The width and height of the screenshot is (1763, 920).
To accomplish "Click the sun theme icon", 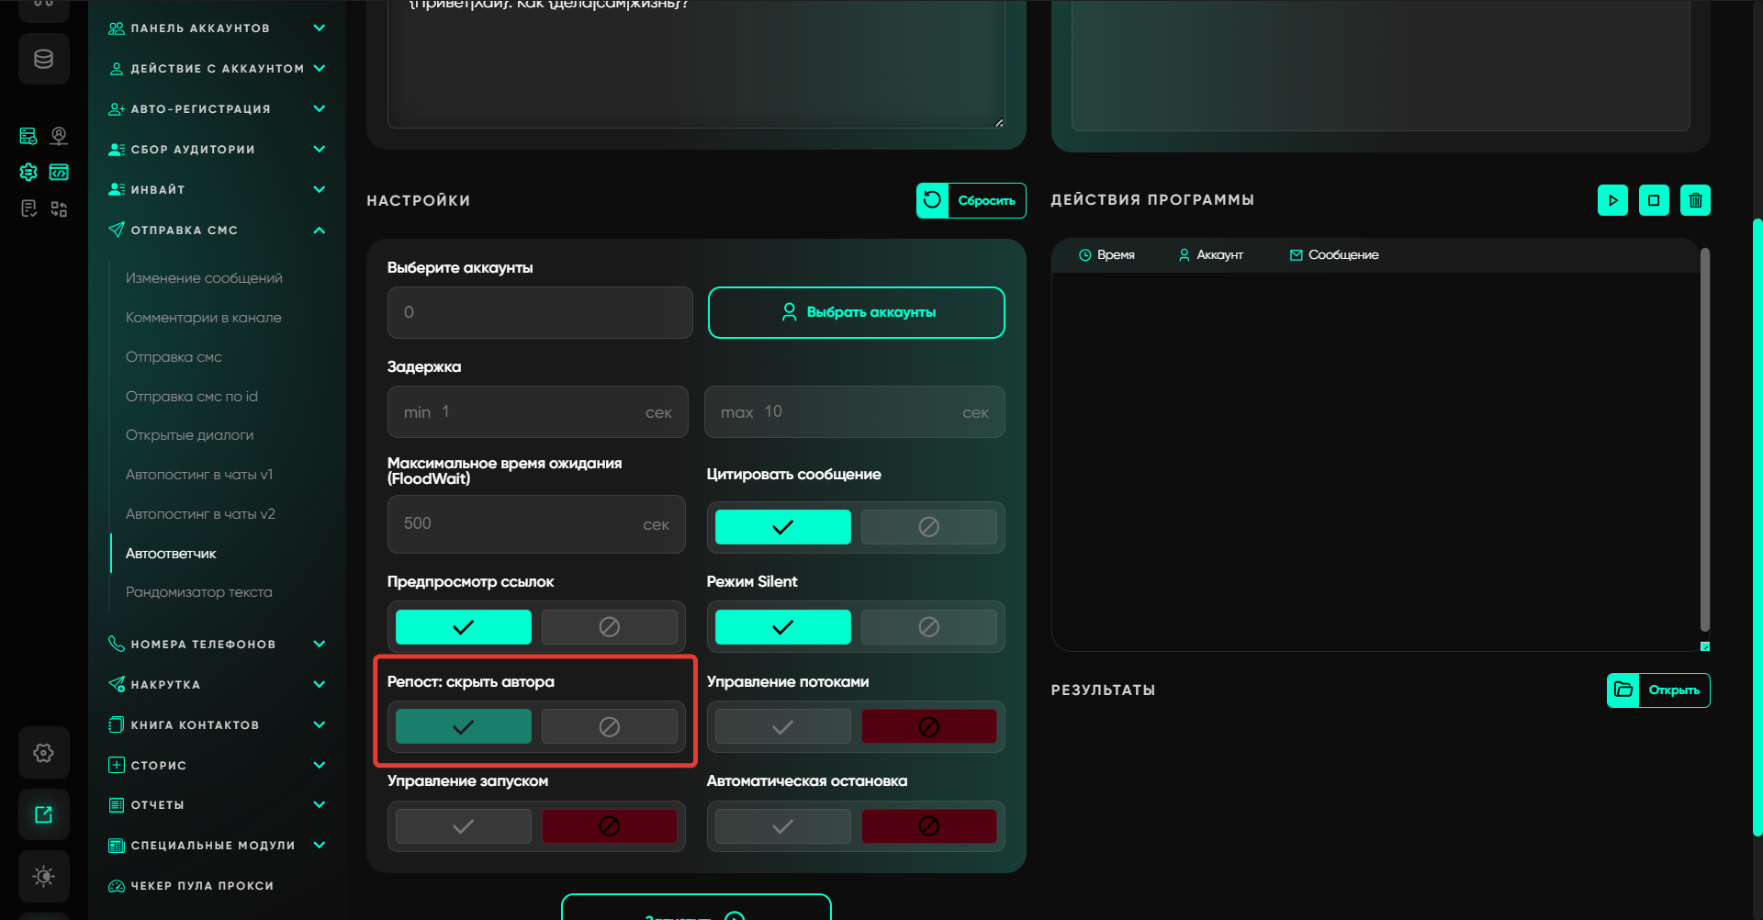I will (x=43, y=876).
